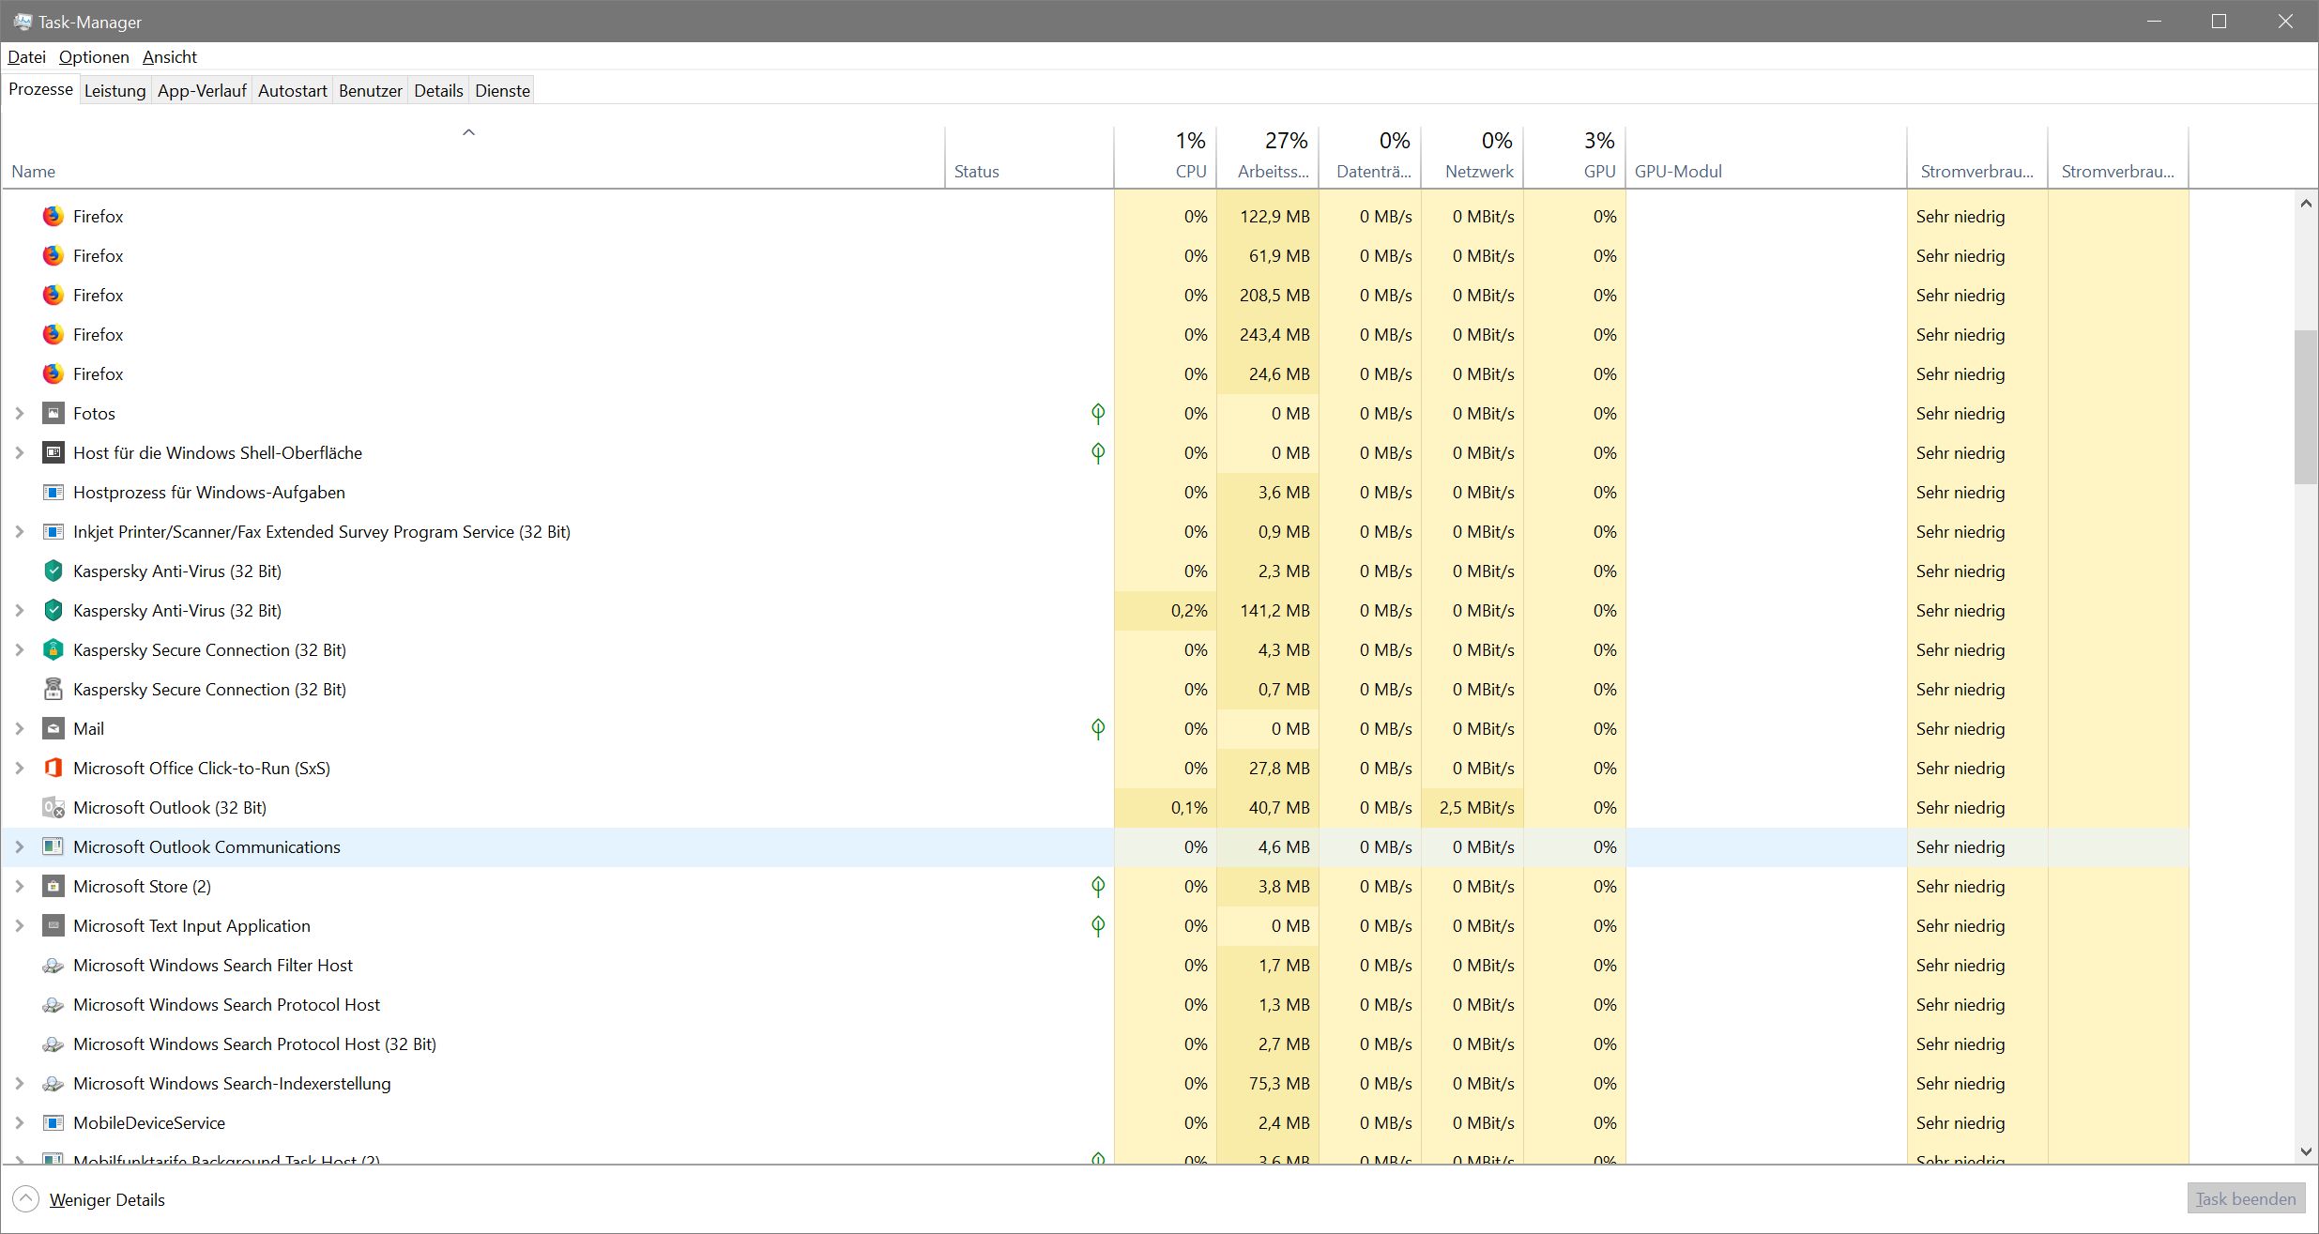Click the Task beenden button
The image size is (2319, 1234).
point(2245,1198)
